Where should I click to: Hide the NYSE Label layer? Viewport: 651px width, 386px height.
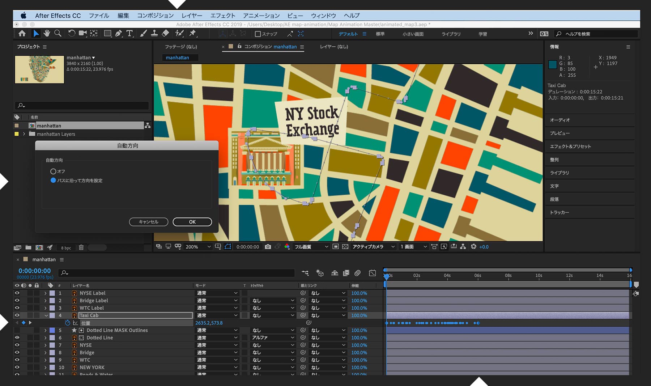17,293
